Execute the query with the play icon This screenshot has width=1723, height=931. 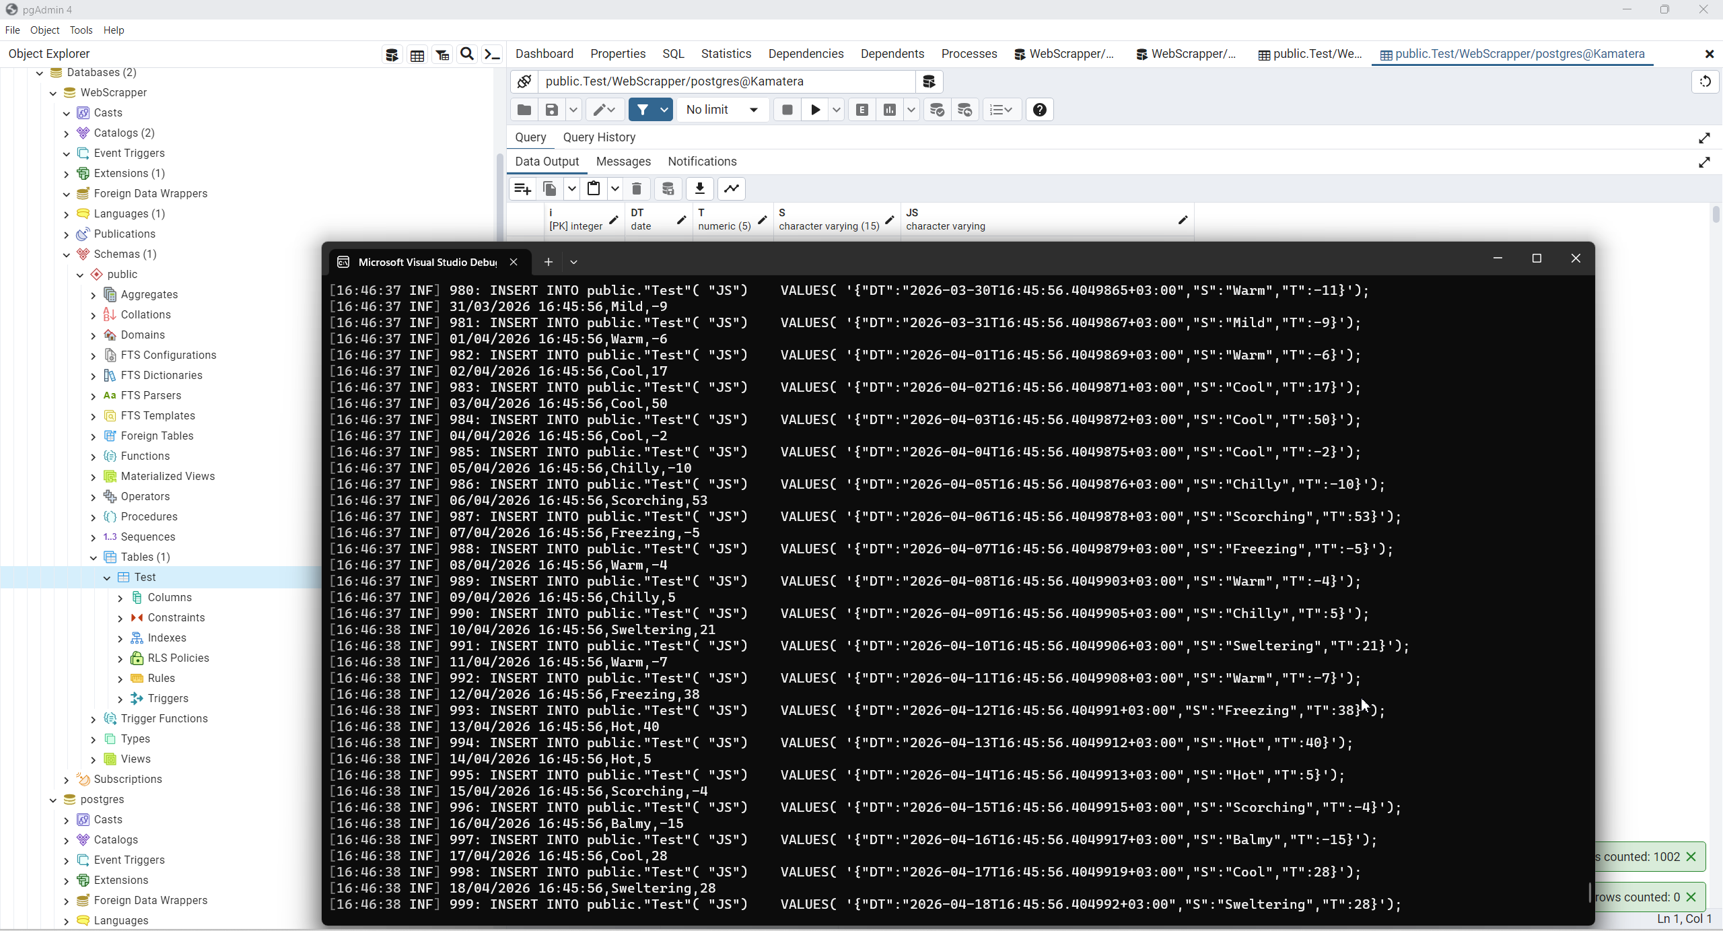pyautogui.click(x=814, y=110)
